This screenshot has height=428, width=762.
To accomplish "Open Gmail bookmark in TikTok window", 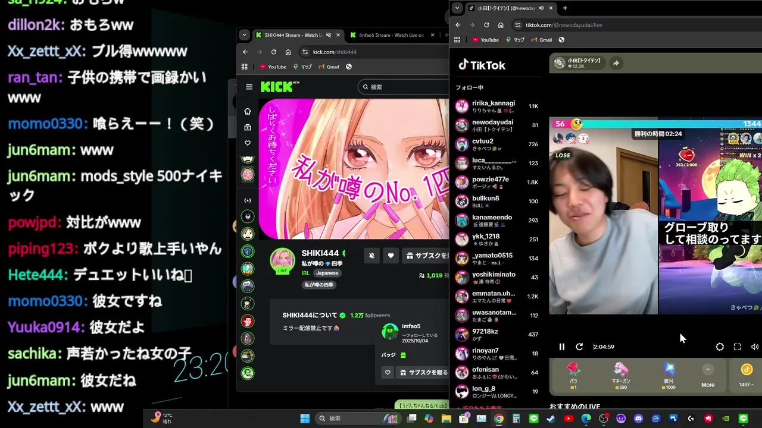I will tap(541, 40).
